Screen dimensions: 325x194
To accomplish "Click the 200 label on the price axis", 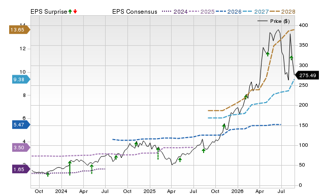I will (304, 105).
